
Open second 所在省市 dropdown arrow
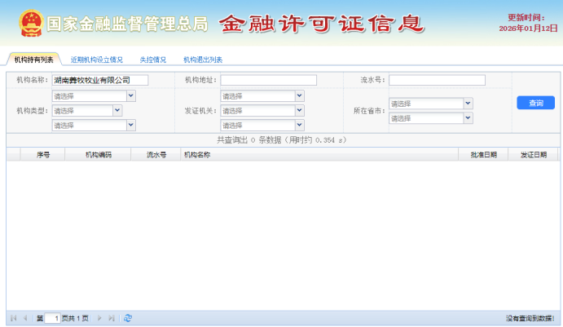point(468,118)
